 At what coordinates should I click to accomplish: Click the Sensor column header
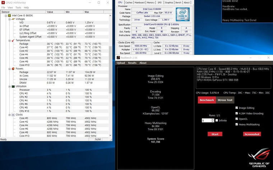(23, 12)
